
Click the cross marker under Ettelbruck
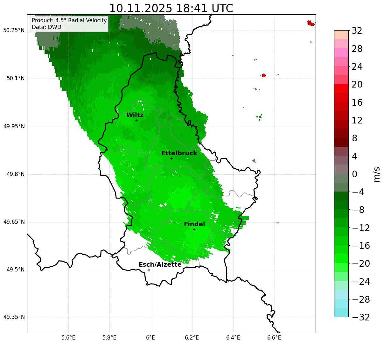(171, 158)
